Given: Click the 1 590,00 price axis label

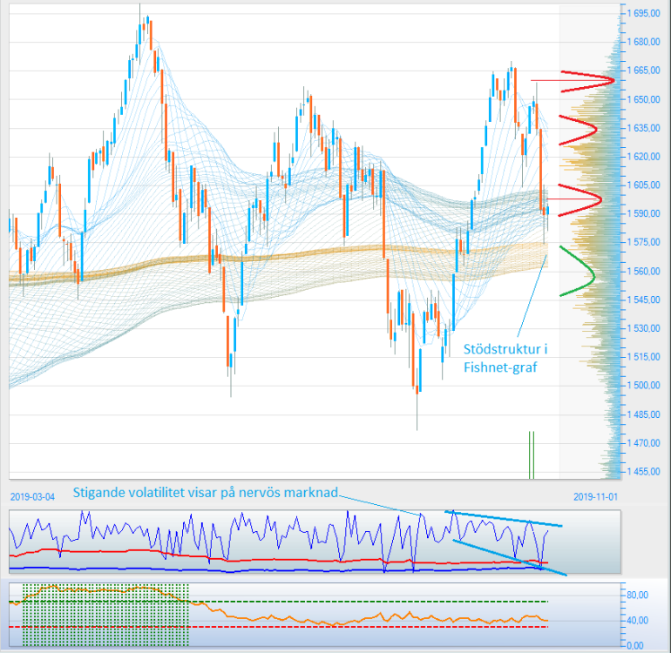Looking at the screenshot, I should pyautogui.click(x=644, y=214).
